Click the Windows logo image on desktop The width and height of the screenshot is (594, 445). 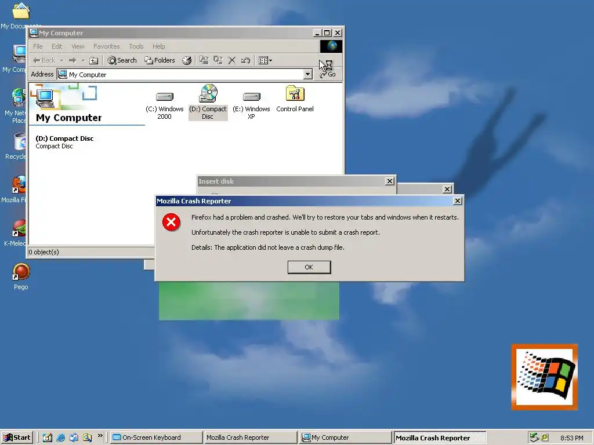pyautogui.click(x=545, y=377)
